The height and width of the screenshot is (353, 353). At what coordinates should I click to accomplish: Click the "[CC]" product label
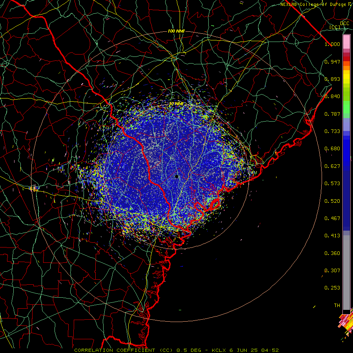click(335, 27)
